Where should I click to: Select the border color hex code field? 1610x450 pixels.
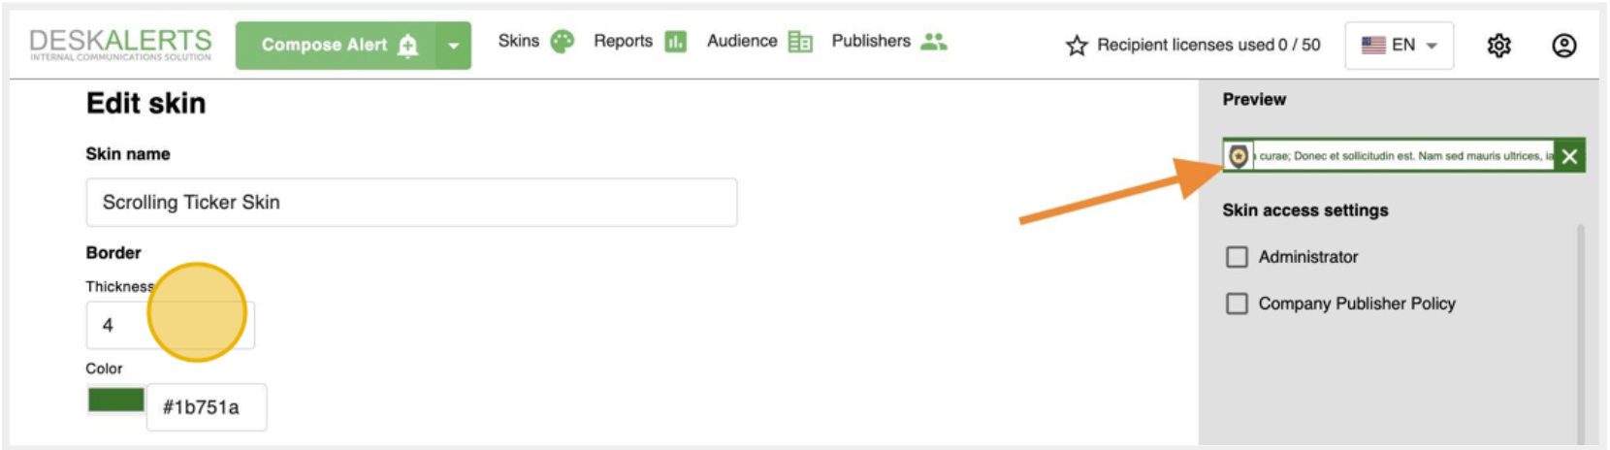(x=206, y=407)
